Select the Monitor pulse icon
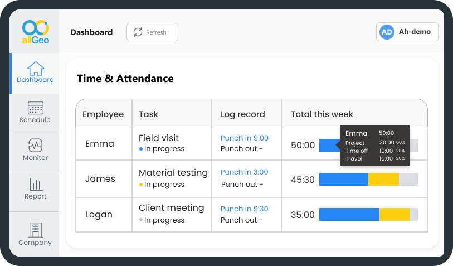The image size is (453, 266). pos(36,146)
